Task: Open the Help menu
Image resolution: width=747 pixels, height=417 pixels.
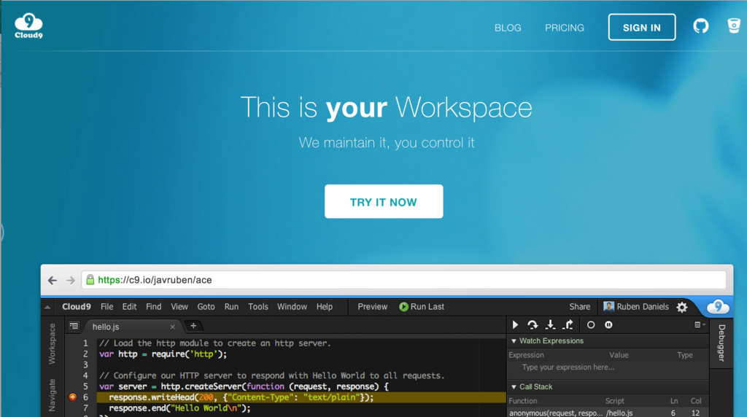Action: click(x=325, y=307)
